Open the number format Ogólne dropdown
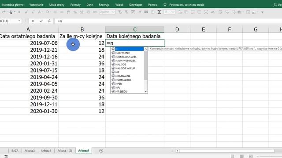282x158 pixels. click(x=113, y=12)
